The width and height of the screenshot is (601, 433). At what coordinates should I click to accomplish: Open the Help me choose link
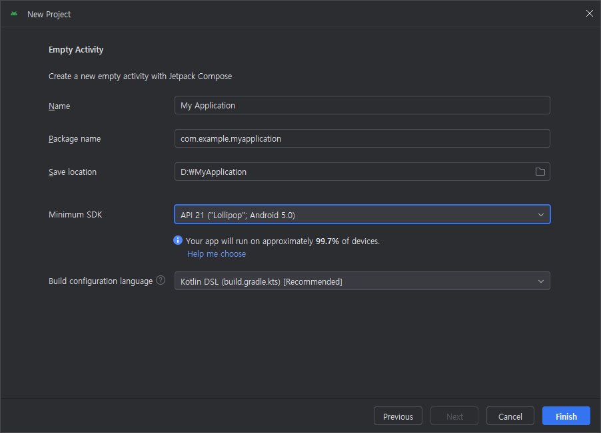click(x=217, y=254)
